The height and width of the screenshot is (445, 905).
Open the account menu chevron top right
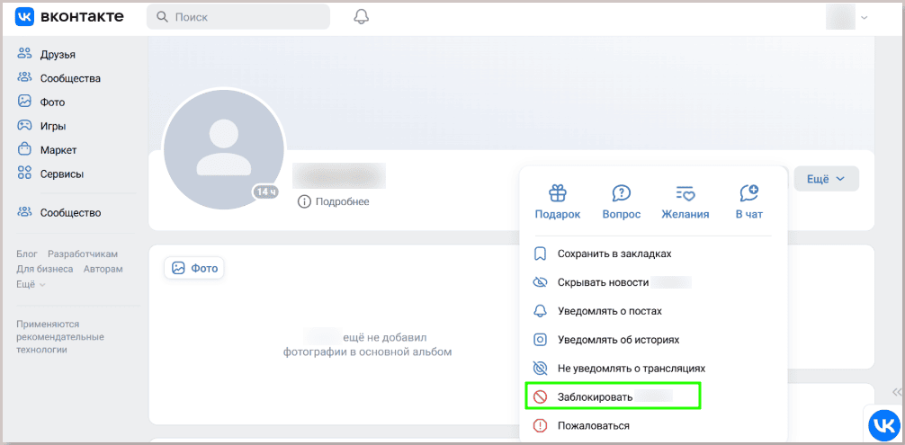click(864, 18)
